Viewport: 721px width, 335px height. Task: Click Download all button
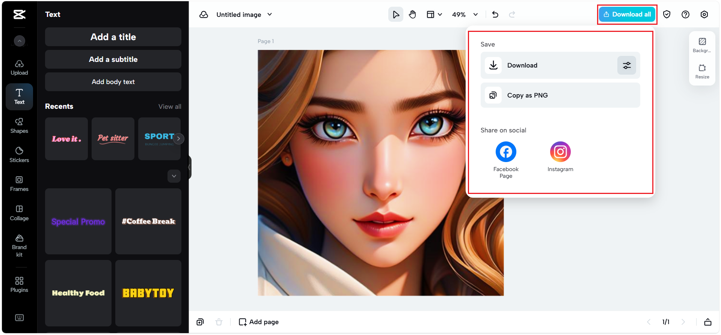[627, 15]
